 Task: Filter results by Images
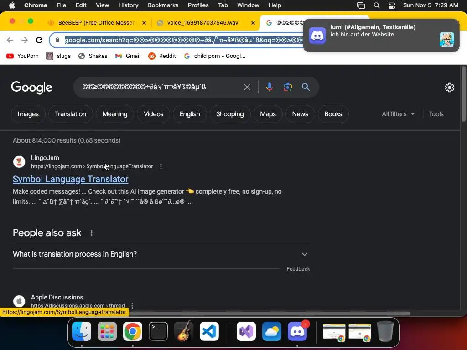click(x=28, y=114)
